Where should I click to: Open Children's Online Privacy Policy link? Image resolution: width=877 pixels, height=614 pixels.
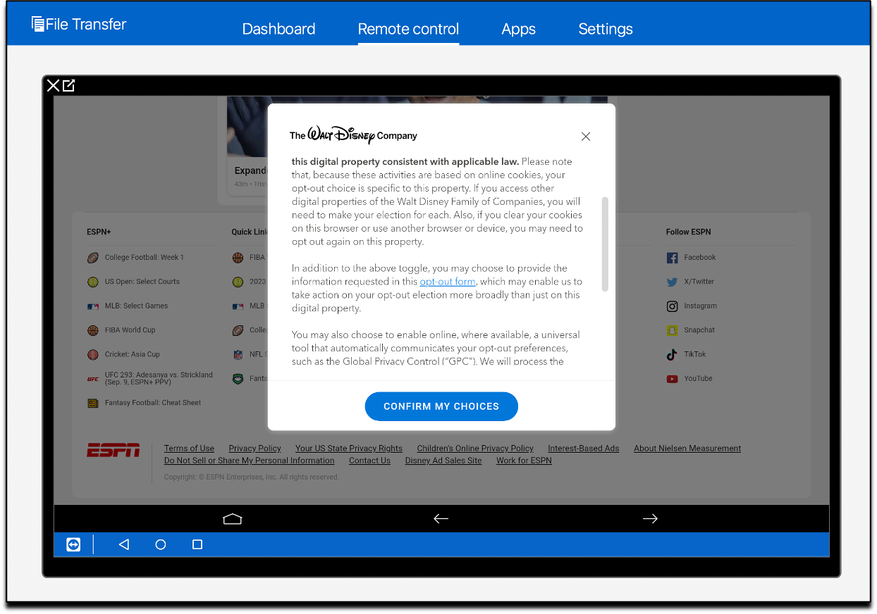tap(475, 449)
